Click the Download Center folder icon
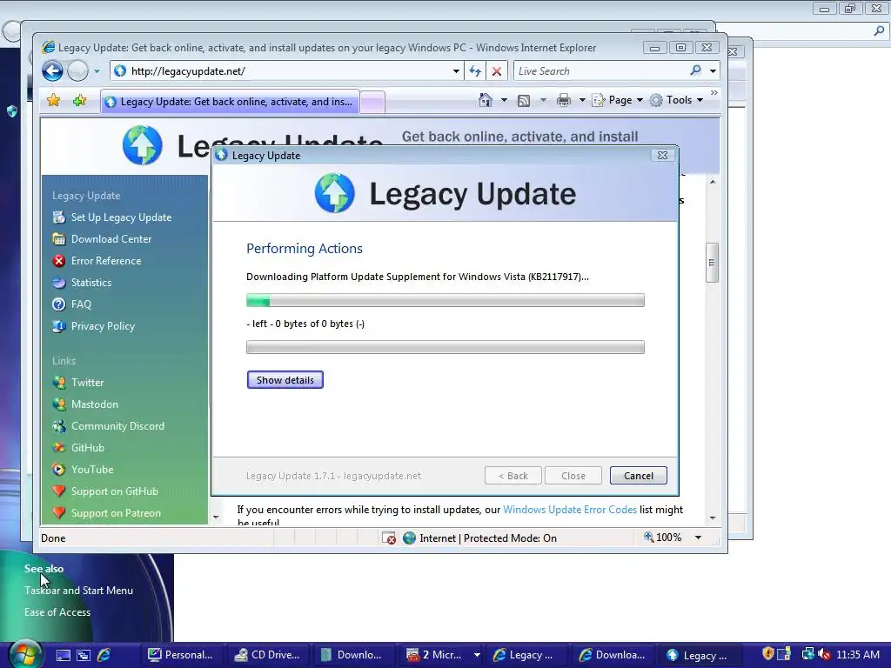The height and width of the screenshot is (668, 891). [58, 238]
